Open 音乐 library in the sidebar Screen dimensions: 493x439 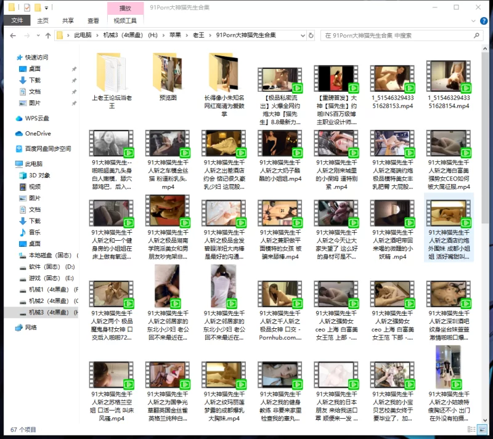(35, 232)
